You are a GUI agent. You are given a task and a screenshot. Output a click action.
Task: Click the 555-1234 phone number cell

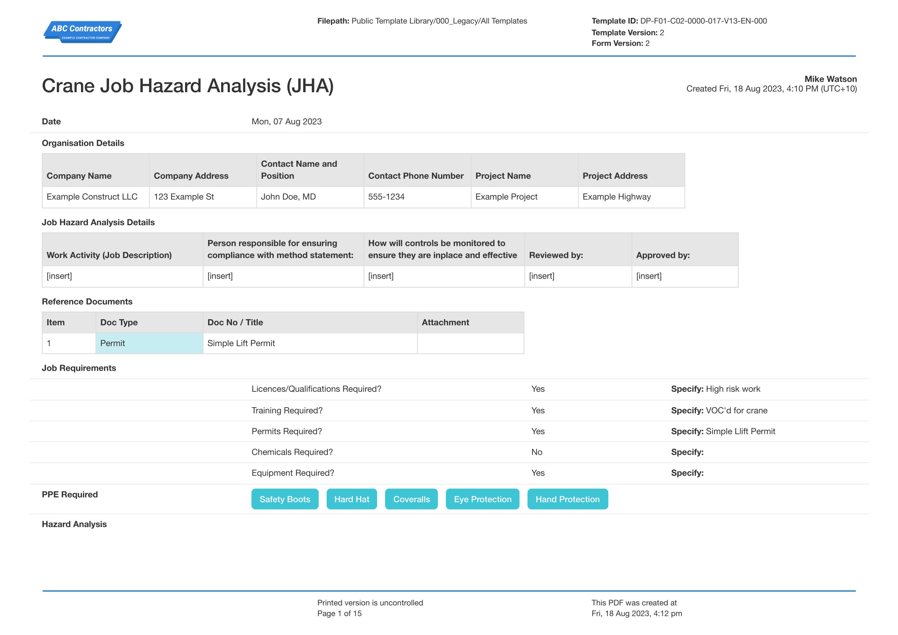tap(417, 197)
